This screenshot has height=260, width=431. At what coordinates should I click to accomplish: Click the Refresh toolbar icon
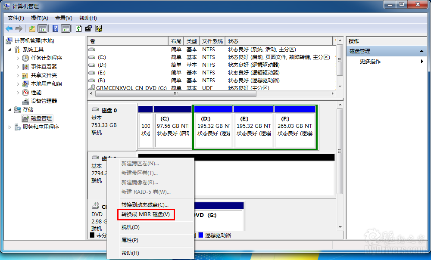78,28
